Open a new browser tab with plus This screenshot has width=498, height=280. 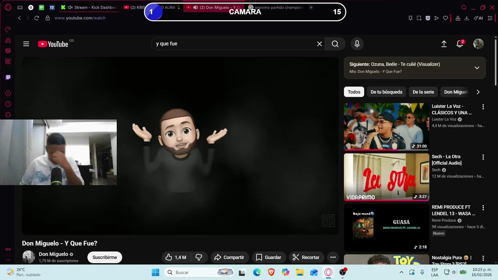click(x=311, y=7)
